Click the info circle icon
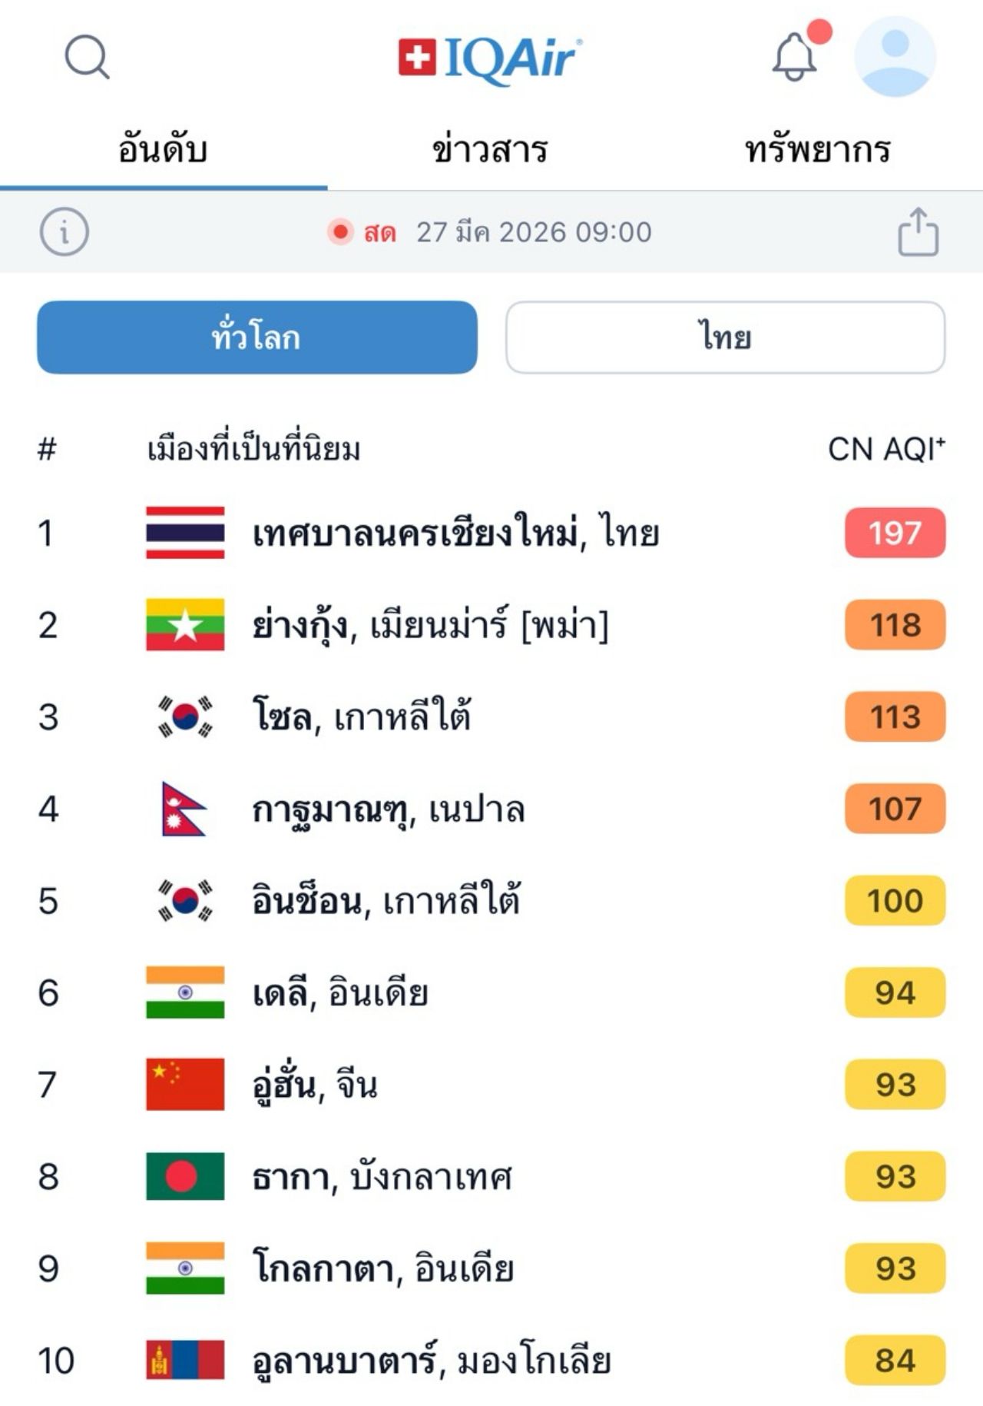The image size is (983, 1406). 65,232
